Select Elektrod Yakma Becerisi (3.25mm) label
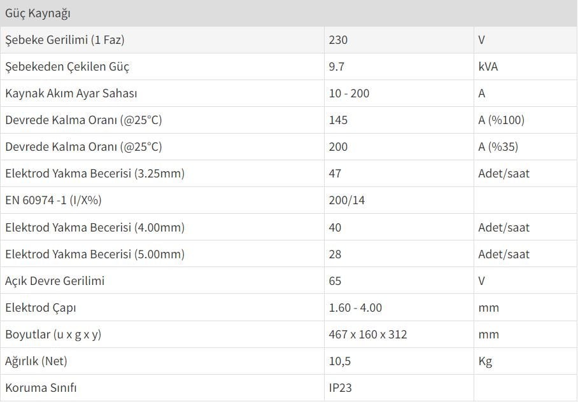 pos(95,174)
